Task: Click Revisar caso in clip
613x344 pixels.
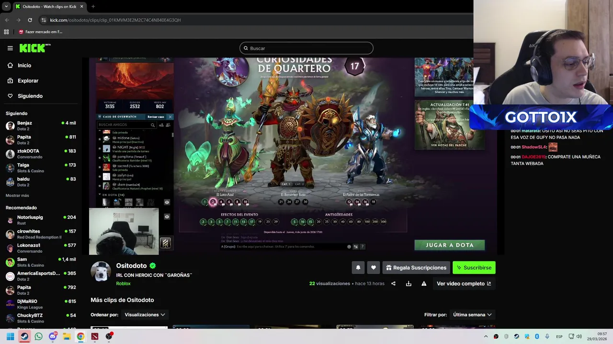Action: pyautogui.click(x=156, y=117)
